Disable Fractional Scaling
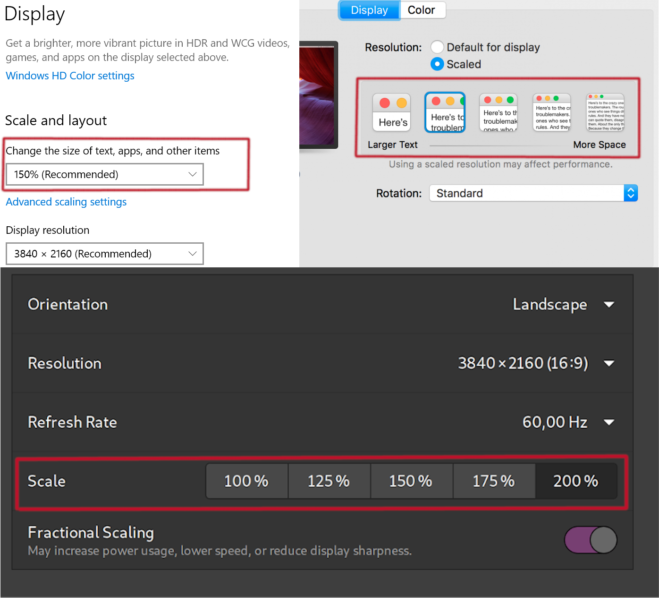 (590, 540)
